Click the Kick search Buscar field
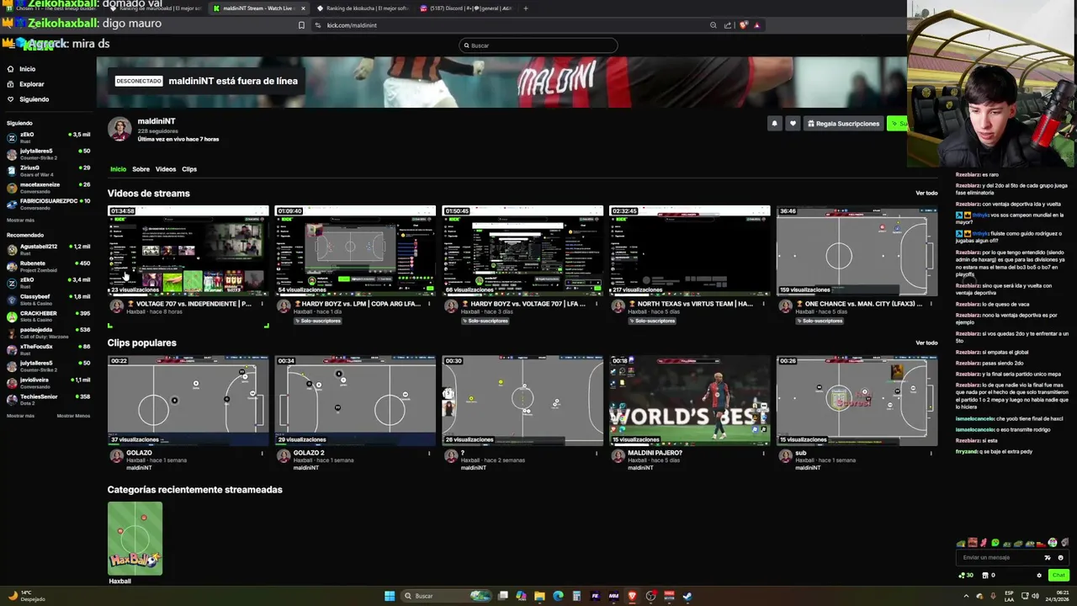 pyautogui.click(x=538, y=45)
